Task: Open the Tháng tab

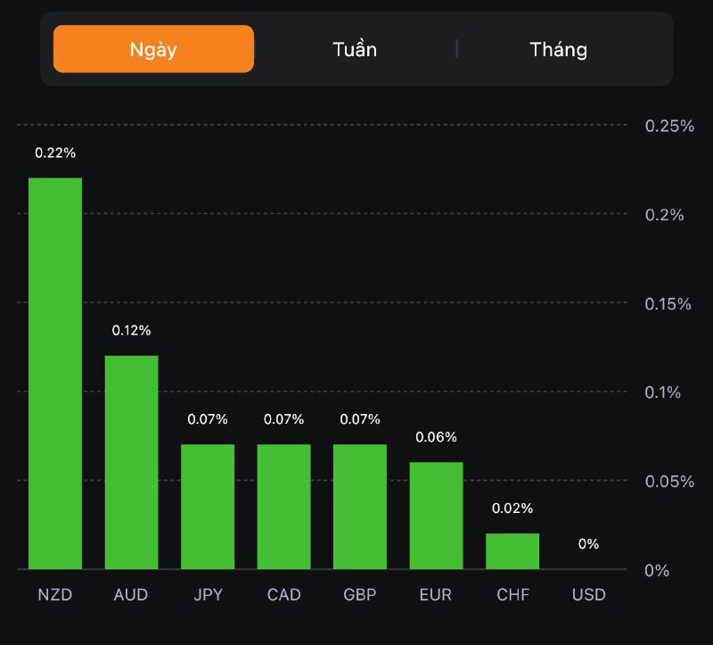Action: 559,49
